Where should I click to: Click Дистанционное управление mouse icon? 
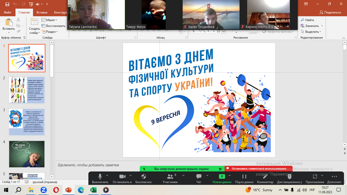(289, 176)
